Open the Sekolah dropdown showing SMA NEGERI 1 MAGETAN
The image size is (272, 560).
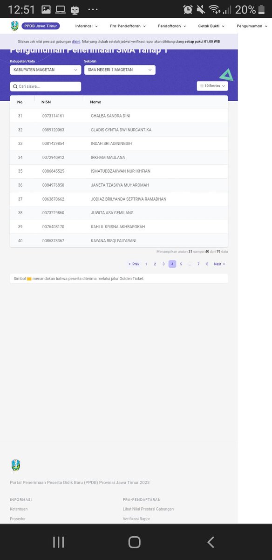point(120,70)
